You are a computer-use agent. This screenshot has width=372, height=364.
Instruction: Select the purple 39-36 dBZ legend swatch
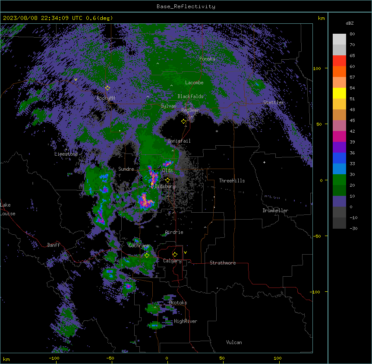coord(339,147)
